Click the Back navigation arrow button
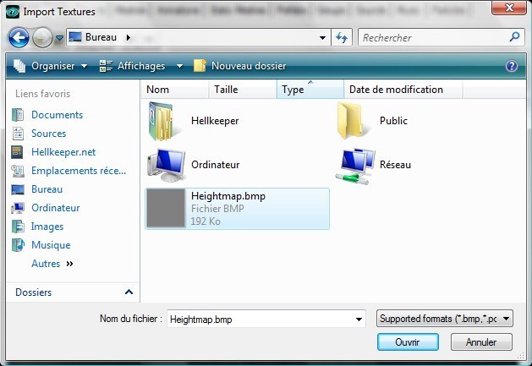 pos(19,38)
